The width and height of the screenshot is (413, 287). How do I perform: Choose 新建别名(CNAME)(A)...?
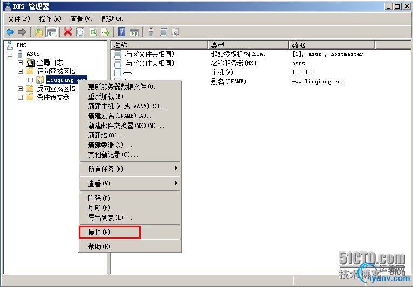click(x=130, y=116)
